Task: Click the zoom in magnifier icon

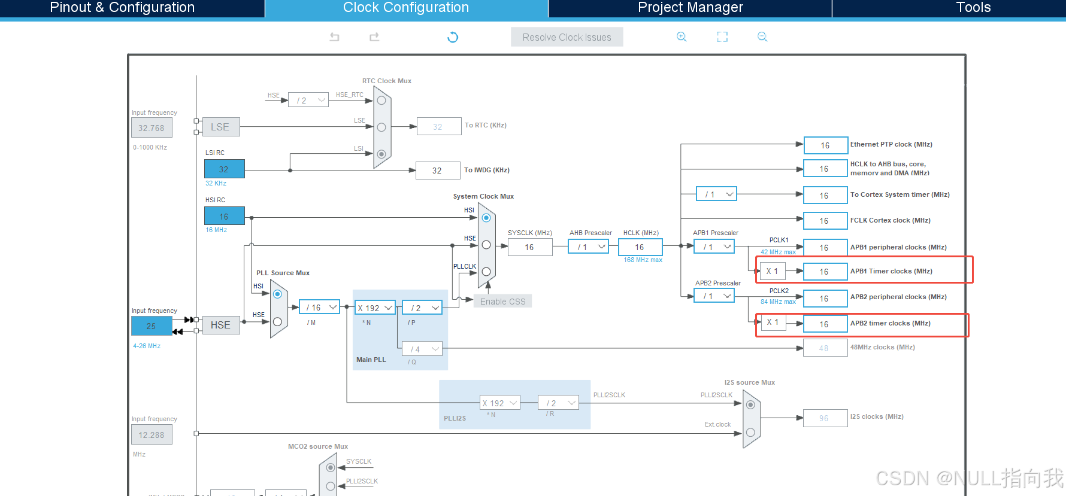Action: [682, 37]
